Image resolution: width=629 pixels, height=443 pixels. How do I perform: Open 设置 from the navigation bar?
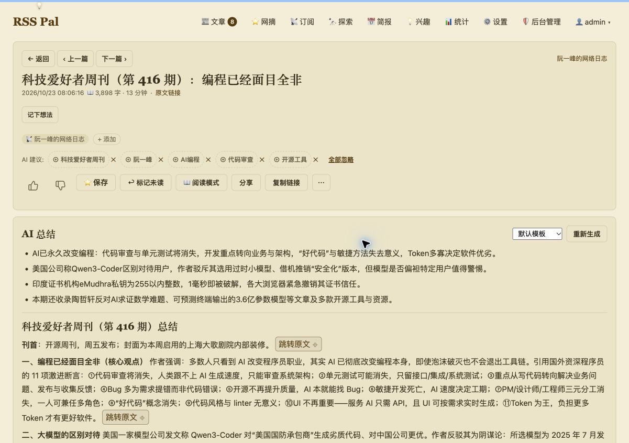click(x=495, y=22)
